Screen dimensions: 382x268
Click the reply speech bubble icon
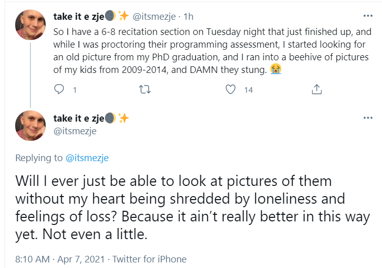click(x=59, y=90)
